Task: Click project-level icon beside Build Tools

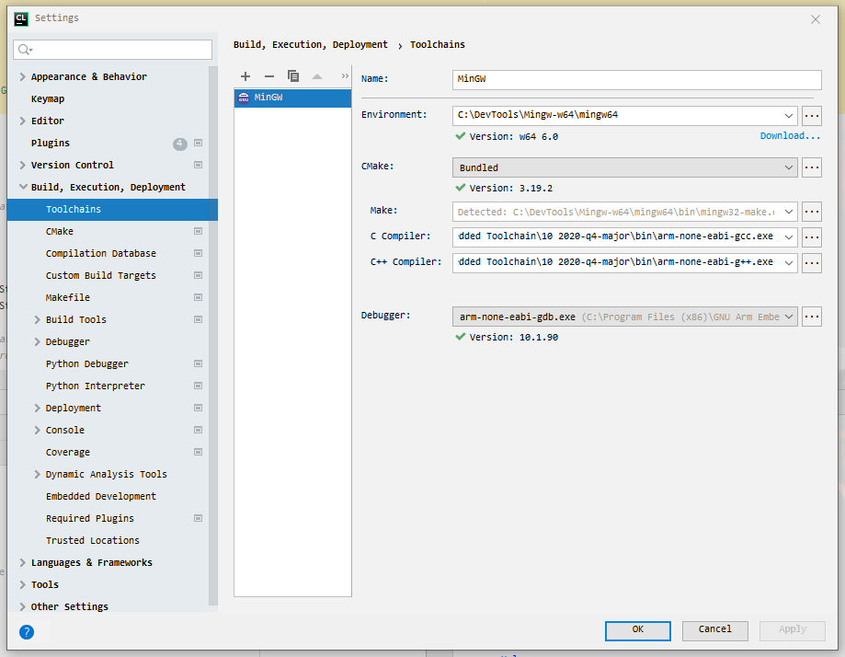Action: coord(199,320)
